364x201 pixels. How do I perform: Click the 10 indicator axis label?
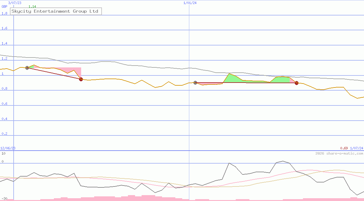pos(3,153)
